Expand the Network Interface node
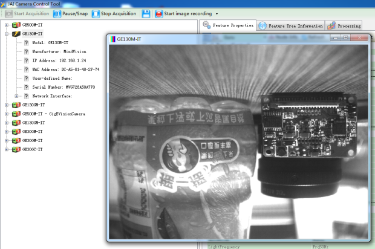Image resolution: width=375 pixels, height=249 pixels. [16, 96]
